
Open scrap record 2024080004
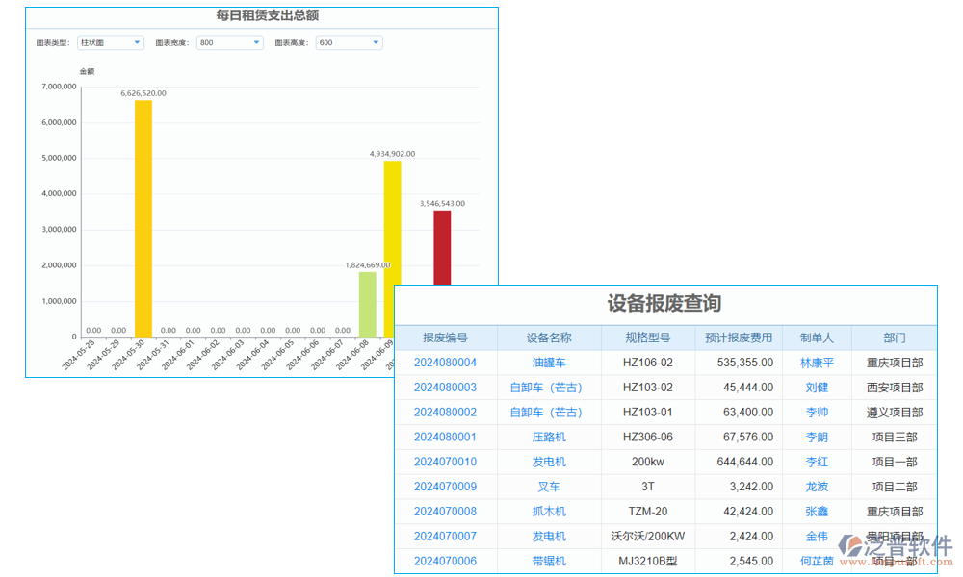click(445, 363)
